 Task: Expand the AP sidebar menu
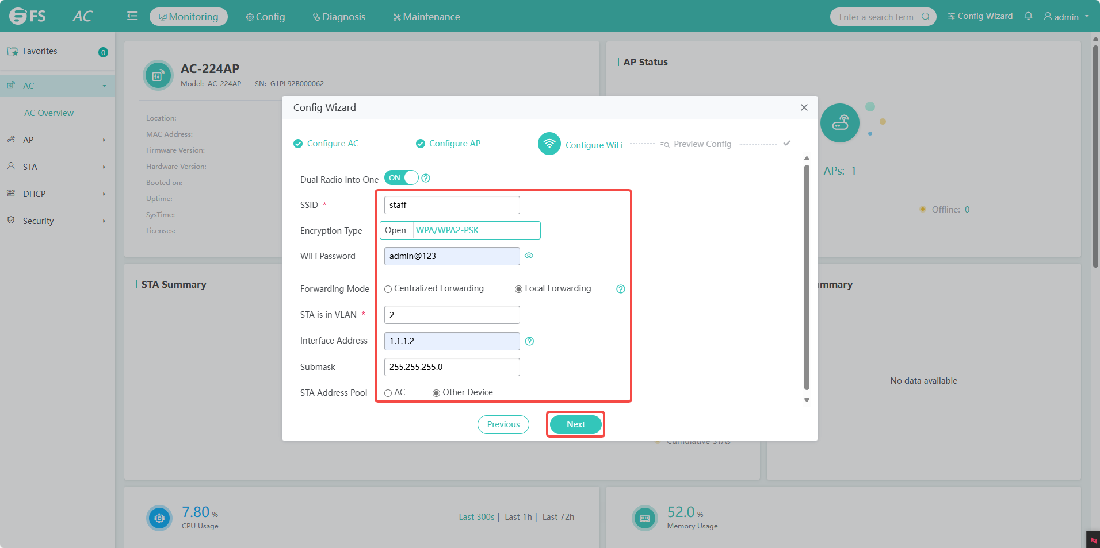58,140
